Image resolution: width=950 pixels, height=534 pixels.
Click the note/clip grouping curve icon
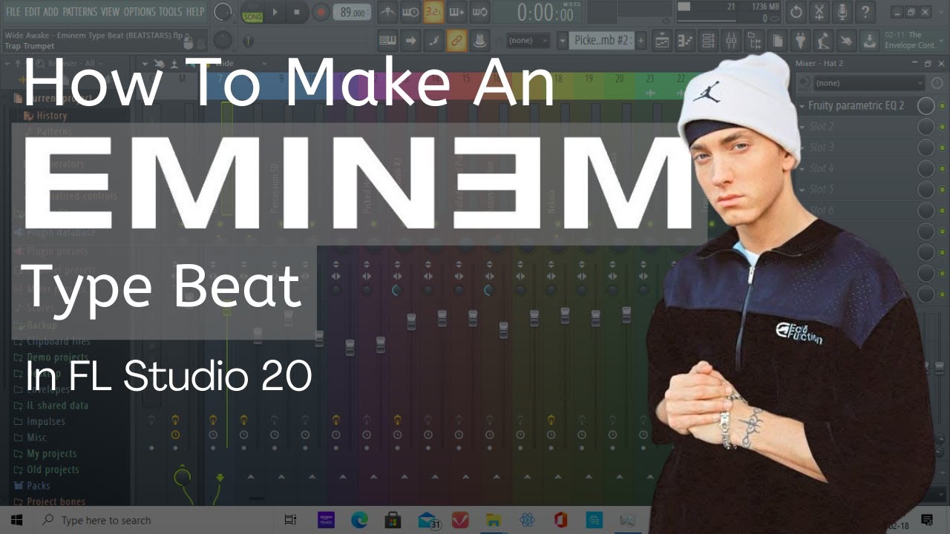tap(433, 40)
